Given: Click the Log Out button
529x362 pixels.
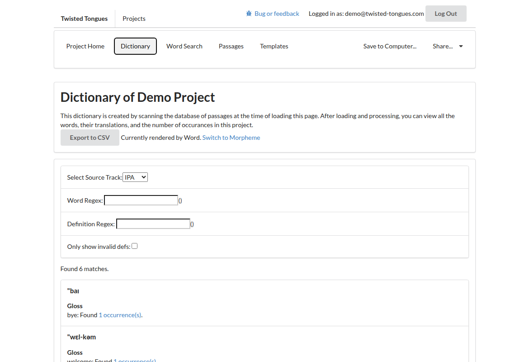Looking at the screenshot, I should click(x=446, y=14).
